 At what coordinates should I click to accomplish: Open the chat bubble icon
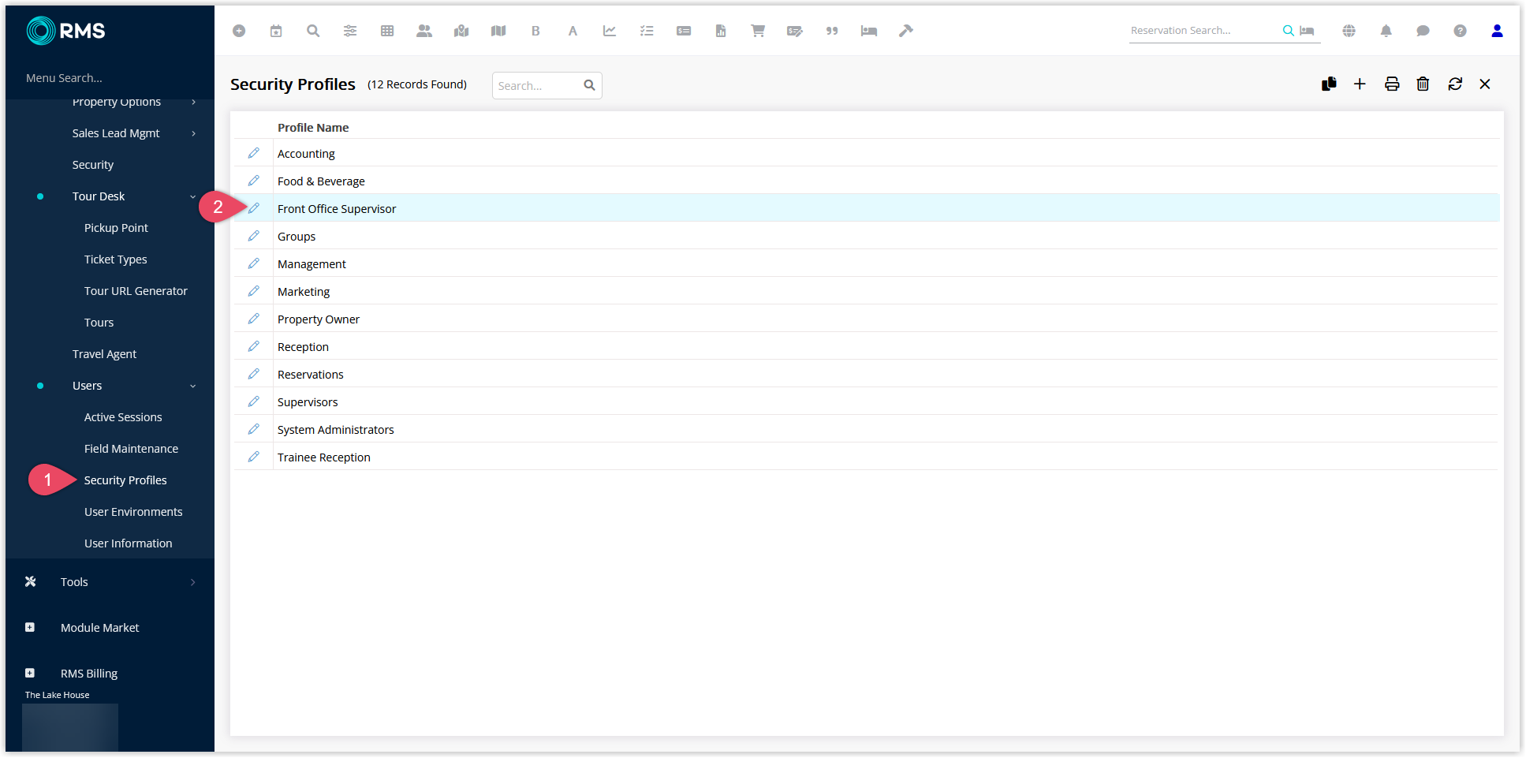click(1423, 31)
